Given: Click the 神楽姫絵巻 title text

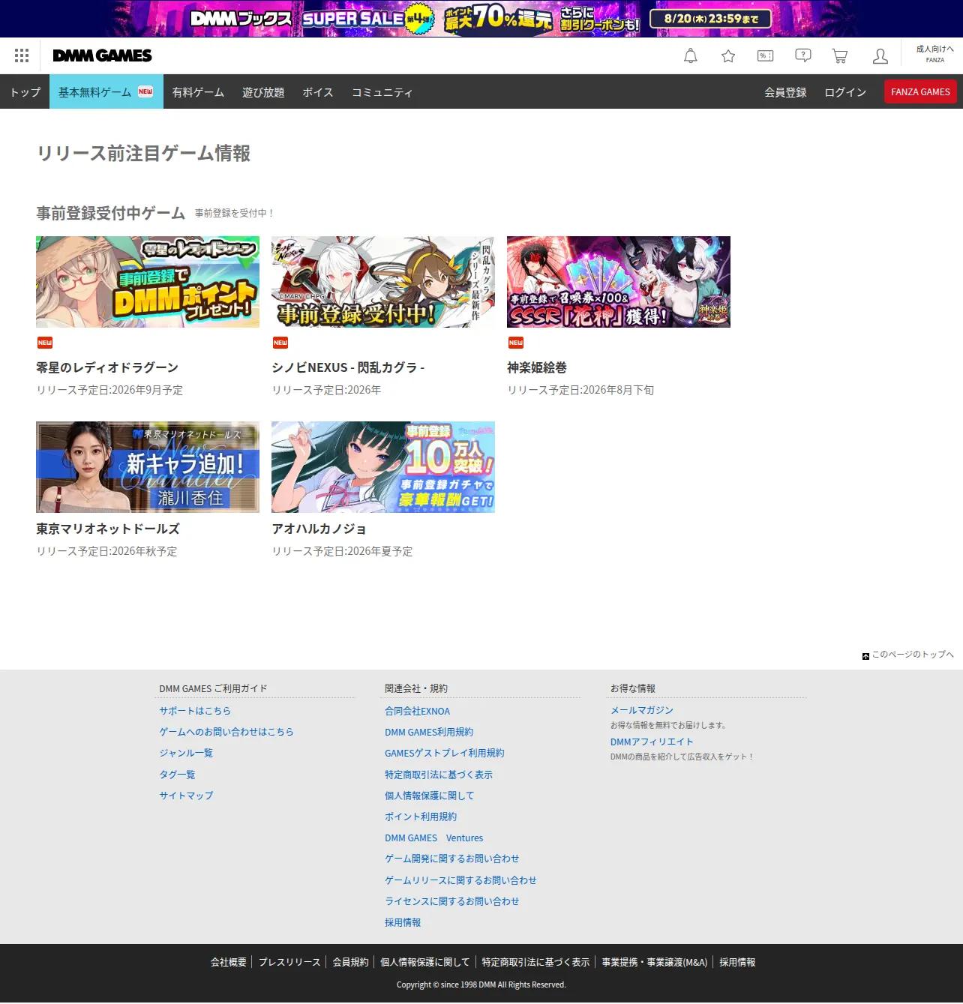Looking at the screenshot, I should [537, 367].
